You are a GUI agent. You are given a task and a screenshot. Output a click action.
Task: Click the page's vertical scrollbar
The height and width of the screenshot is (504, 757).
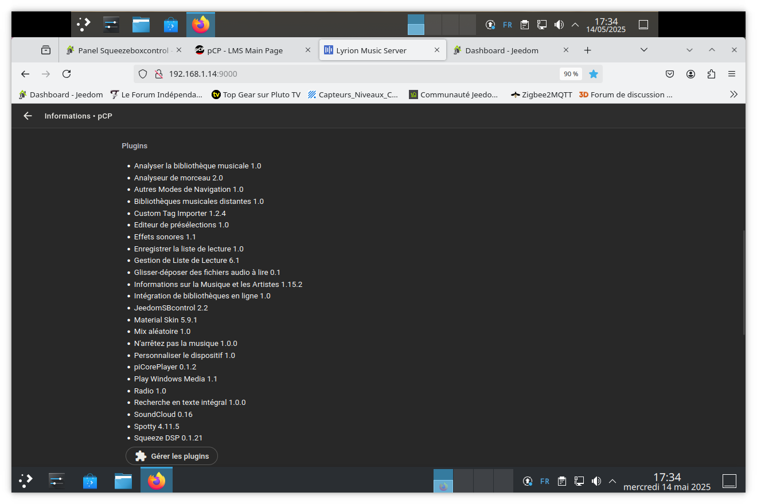coord(743,282)
